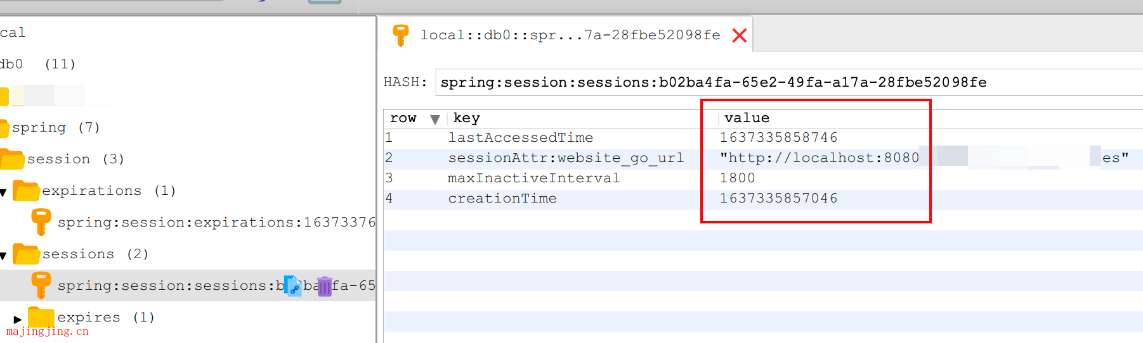Close the local::db0 key tab
The width and height of the screenshot is (1143, 343).
pyautogui.click(x=739, y=35)
